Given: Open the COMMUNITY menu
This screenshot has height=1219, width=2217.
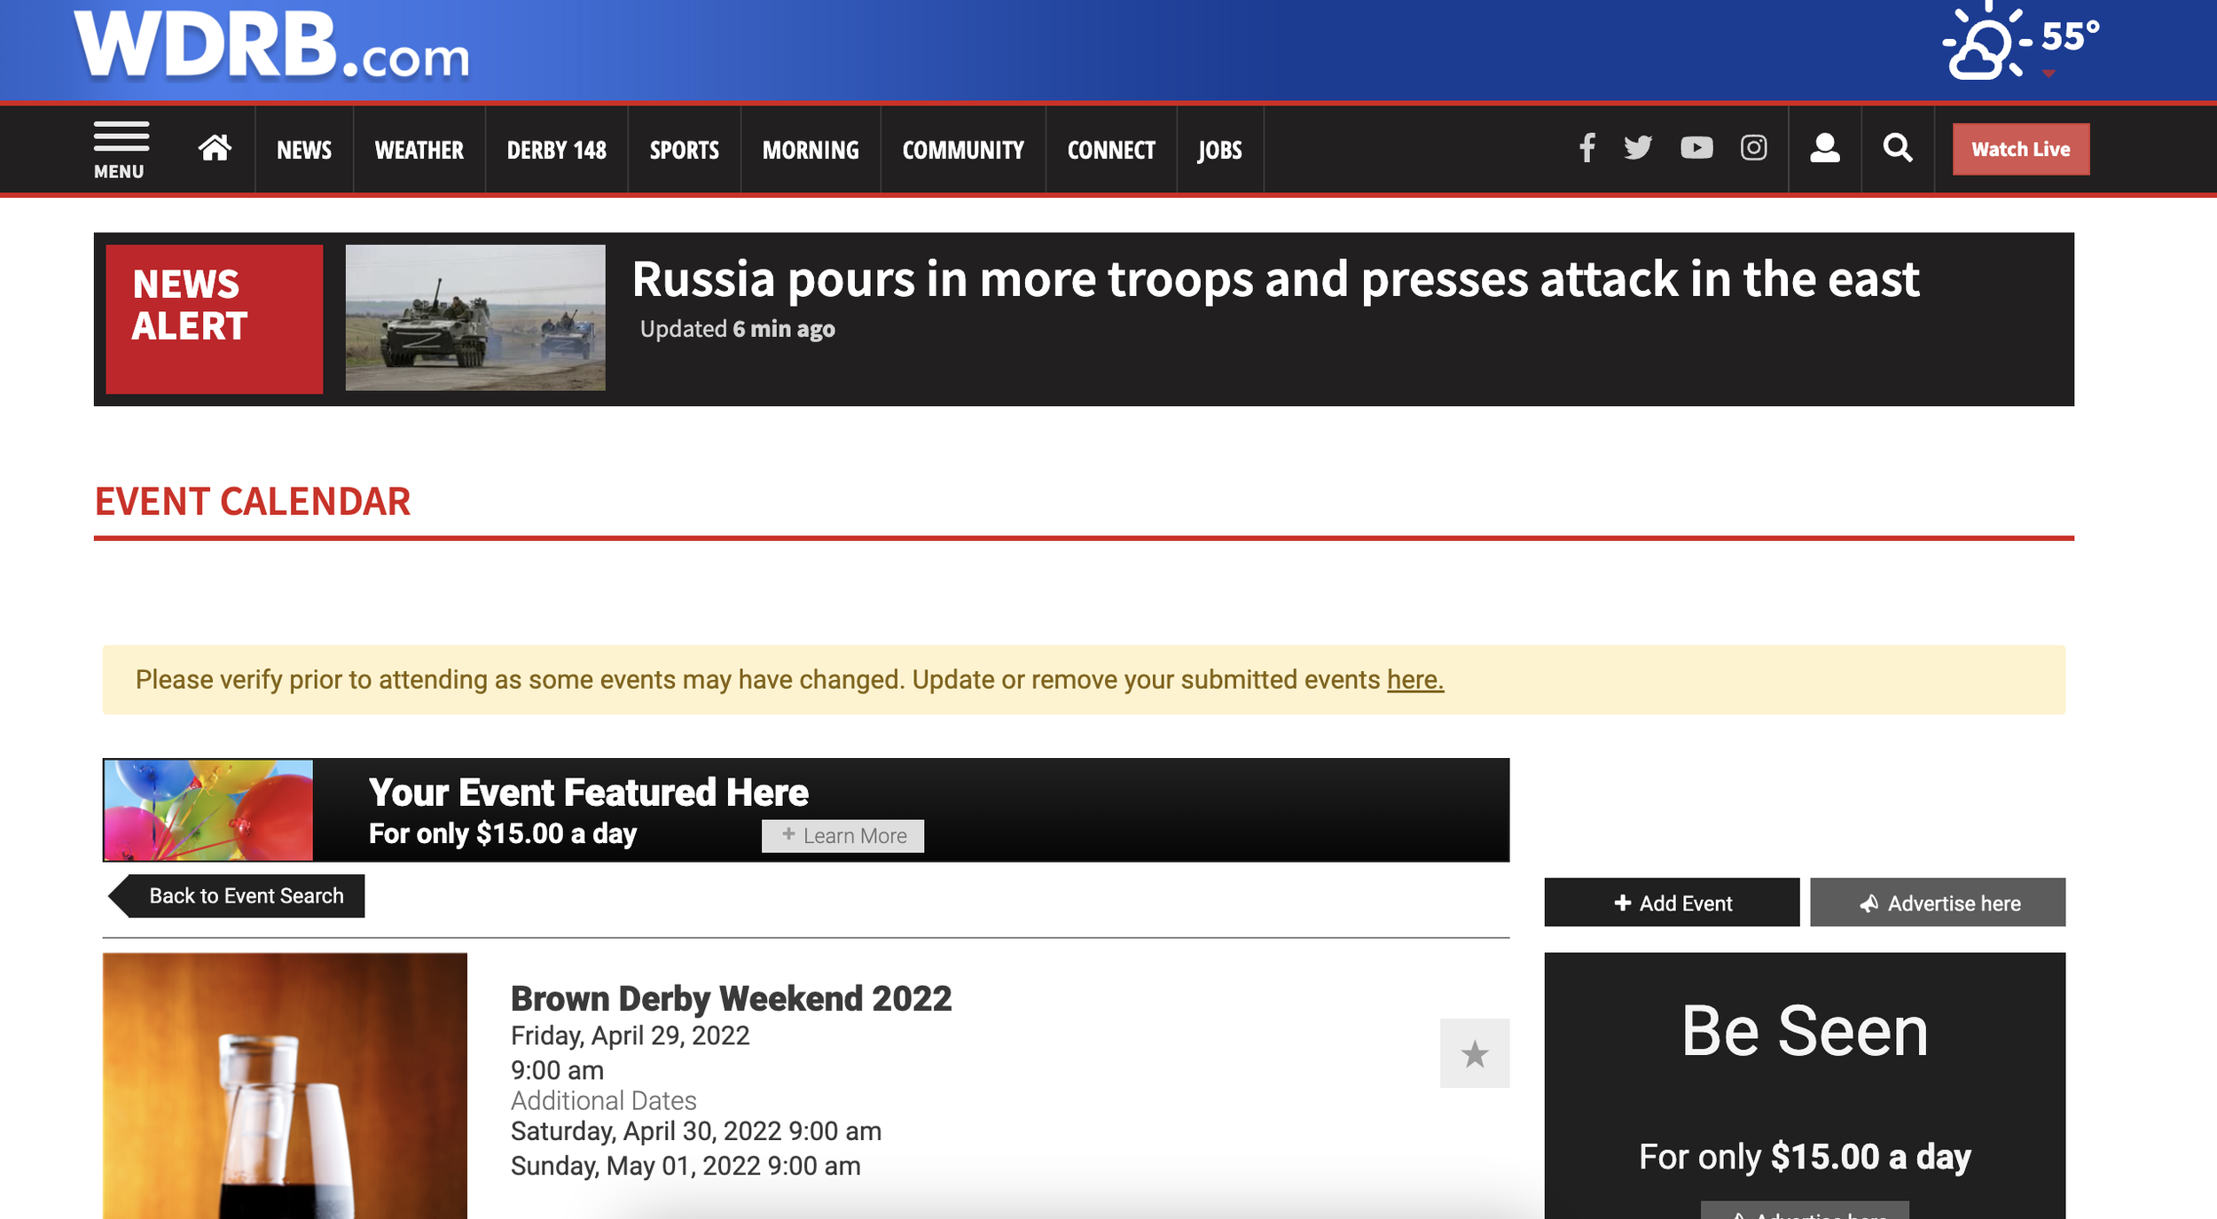Looking at the screenshot, I should click(963, 150).
